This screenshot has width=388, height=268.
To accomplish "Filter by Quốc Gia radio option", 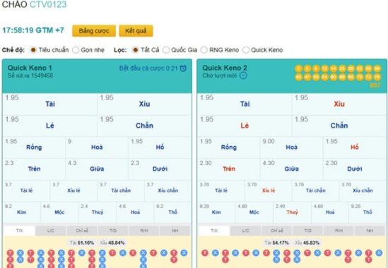I will (x=166, y=50).
